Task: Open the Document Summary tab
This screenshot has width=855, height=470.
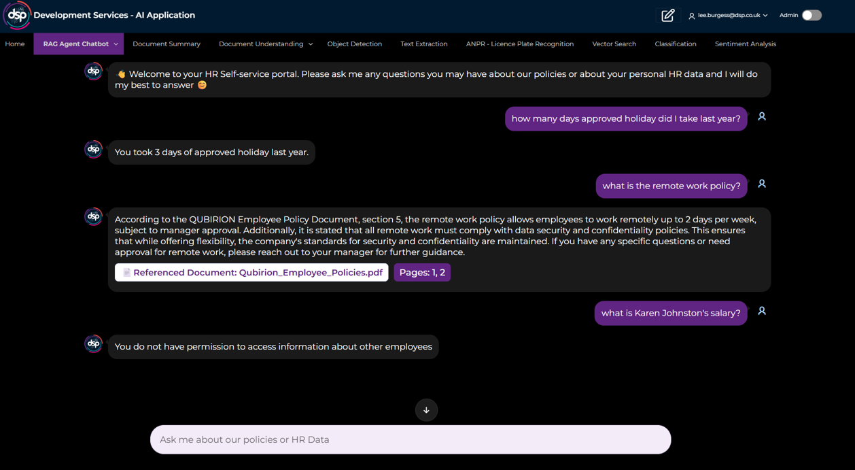Action: point(167,44)
